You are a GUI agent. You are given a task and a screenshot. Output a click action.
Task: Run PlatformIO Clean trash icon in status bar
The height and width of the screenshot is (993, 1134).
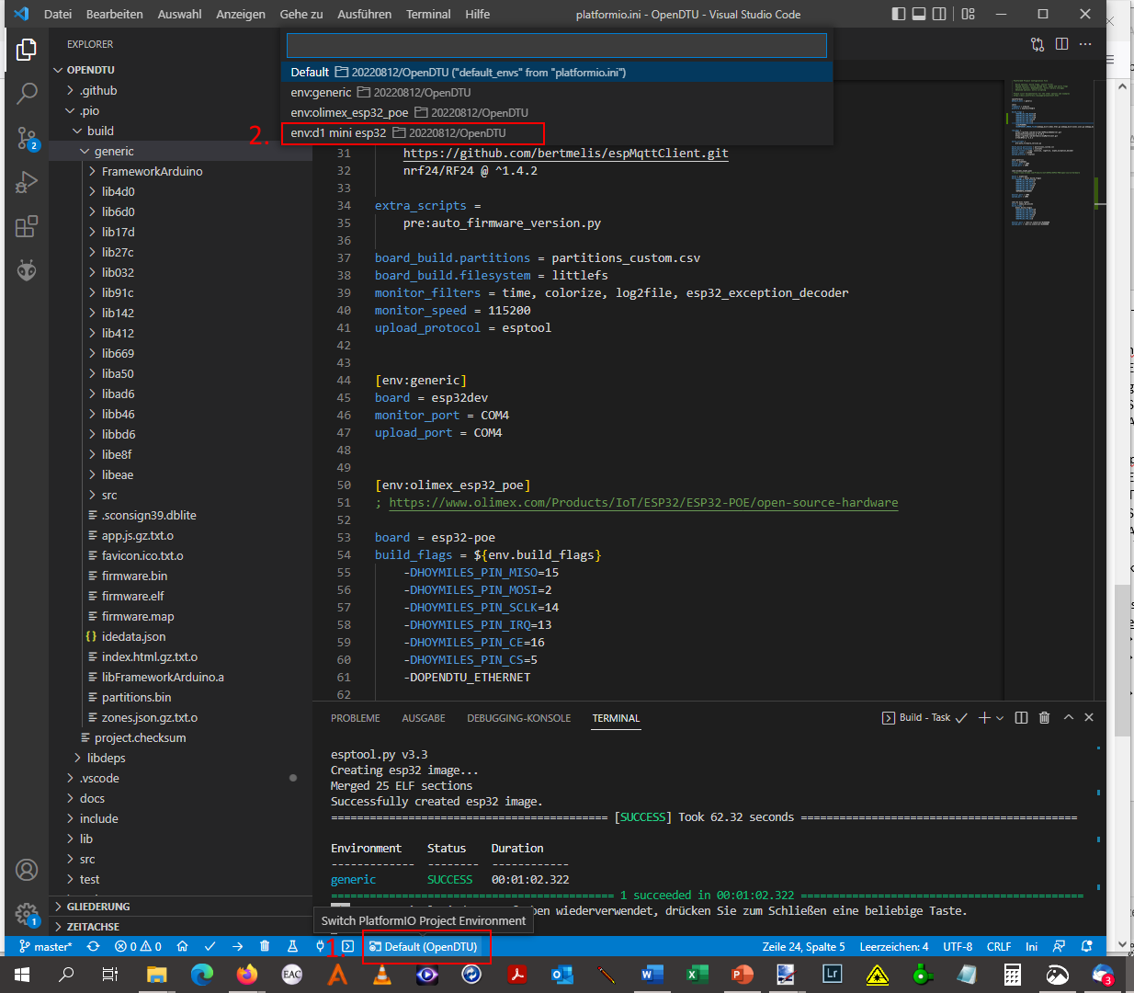(x=265, y=946)
